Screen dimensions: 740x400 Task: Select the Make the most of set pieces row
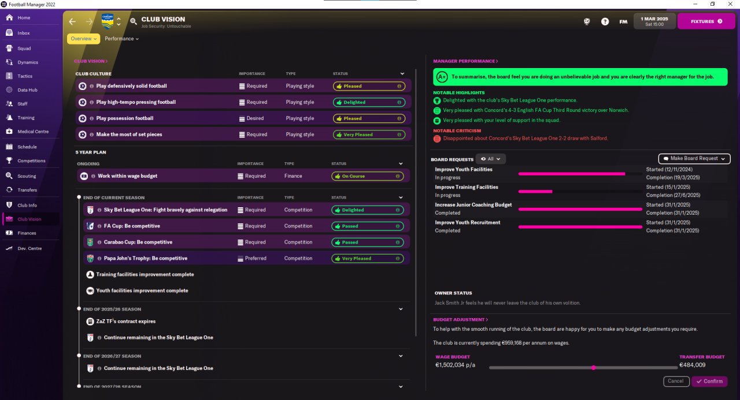pyautogui.click(x=243, y=134)
